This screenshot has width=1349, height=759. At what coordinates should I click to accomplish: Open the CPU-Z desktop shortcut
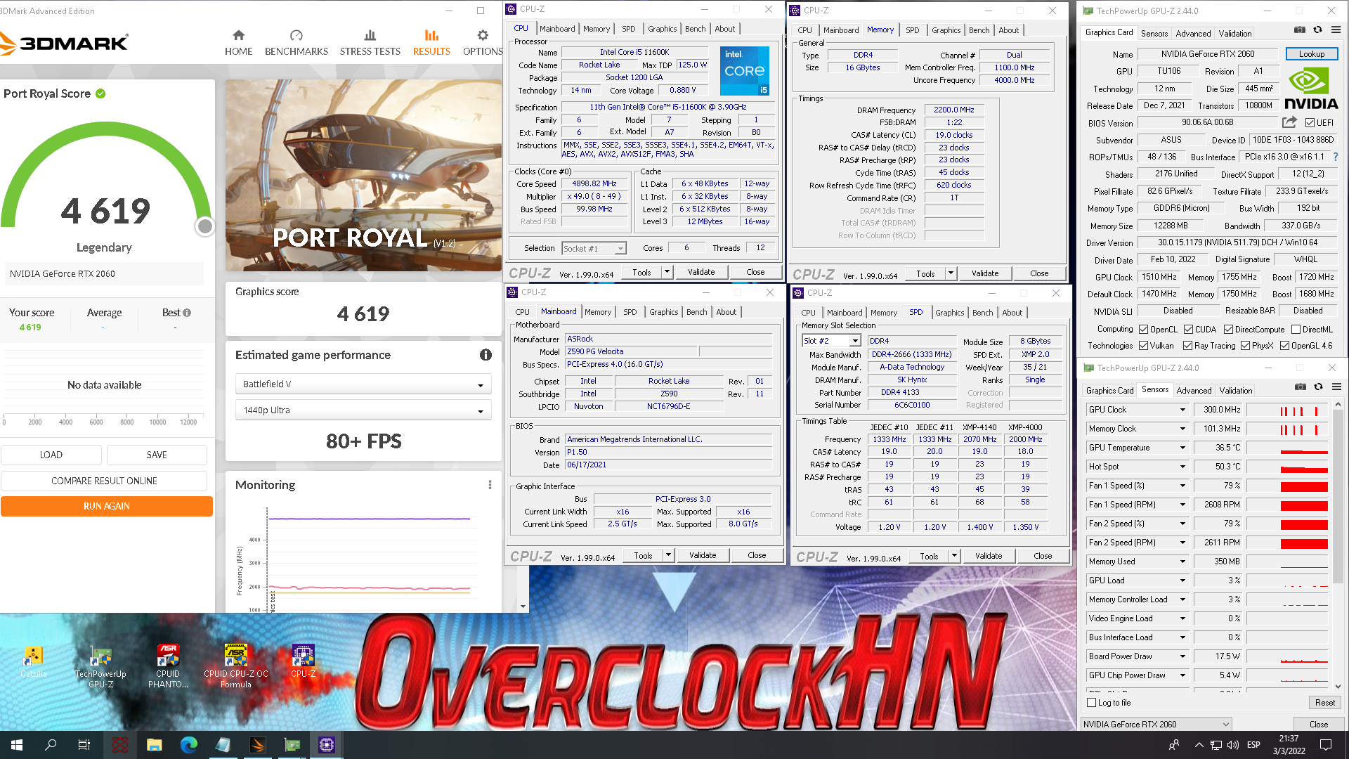[x=303, y=661]
